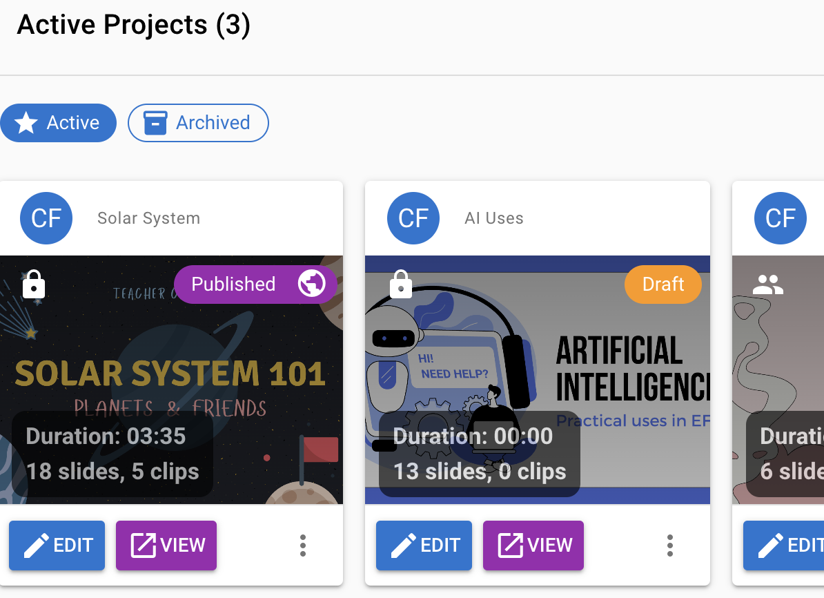Screen dimensions: 824x598
Task: Click the shared people icon on third project
Action: (x=768, y=284)
